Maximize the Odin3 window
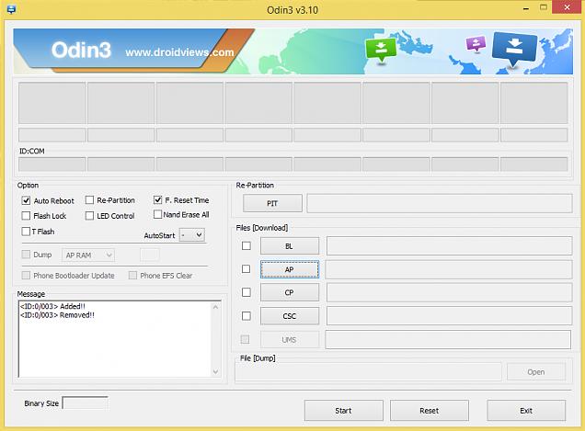This screenshot has width=585, height=431. click(x=544, y=7)
